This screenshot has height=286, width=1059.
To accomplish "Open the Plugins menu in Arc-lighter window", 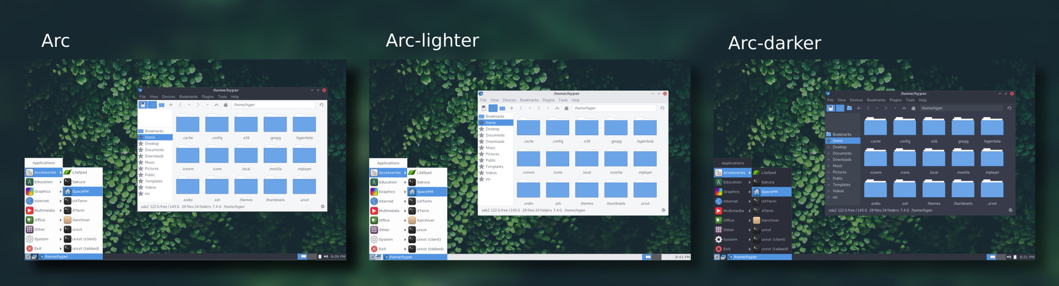I will click(x=548, y=100).
